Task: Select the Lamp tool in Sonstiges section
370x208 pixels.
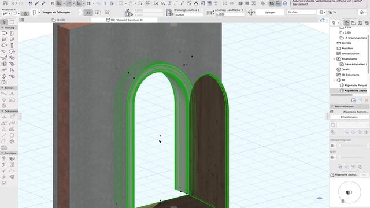Action: click(12, 177)
